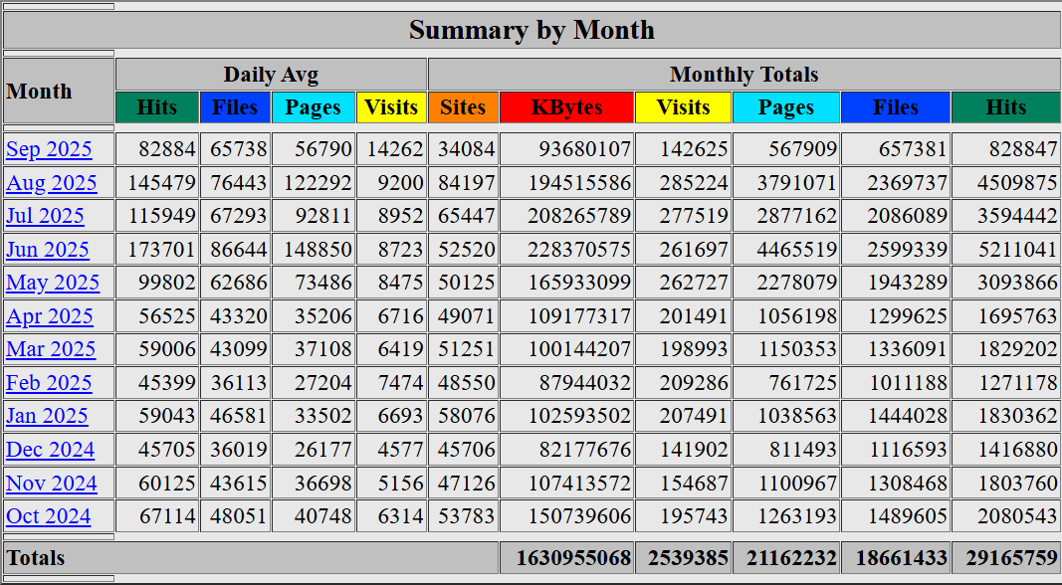Click the Sep 2025 daily visits value 14262

(395, 149)
